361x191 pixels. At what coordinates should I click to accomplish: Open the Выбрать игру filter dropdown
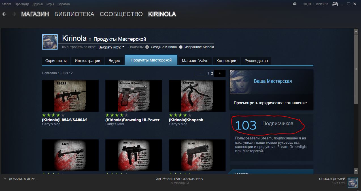click(x=112, y=47)
